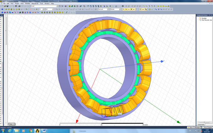Open the Help menu
The image size is (213, 133).
coord(52,3)
